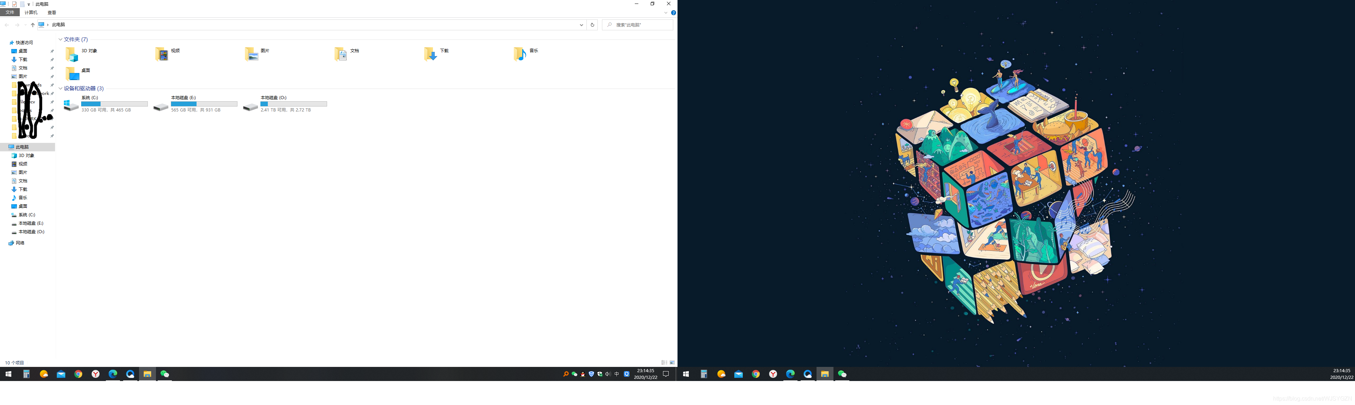Open the help question mark icon
Image resolution: width=1355 pixels, height=405 pixels.
[673, 13]
